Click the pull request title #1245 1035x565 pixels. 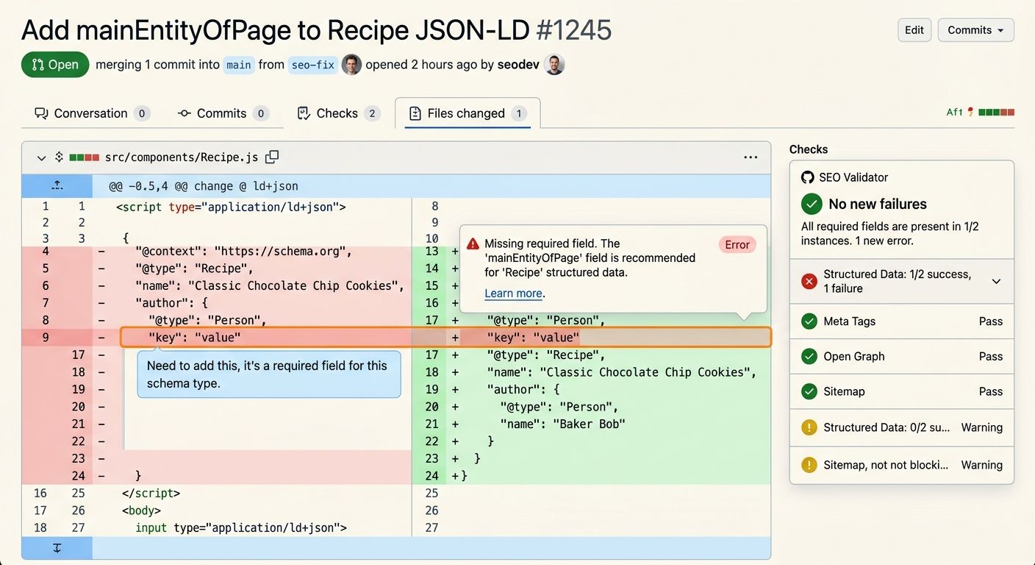coord(317,30)
